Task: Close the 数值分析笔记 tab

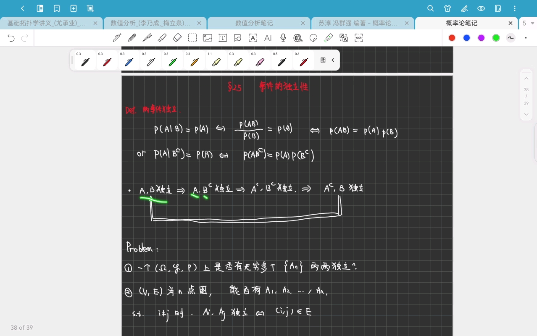Action: (x=303, y=23)
